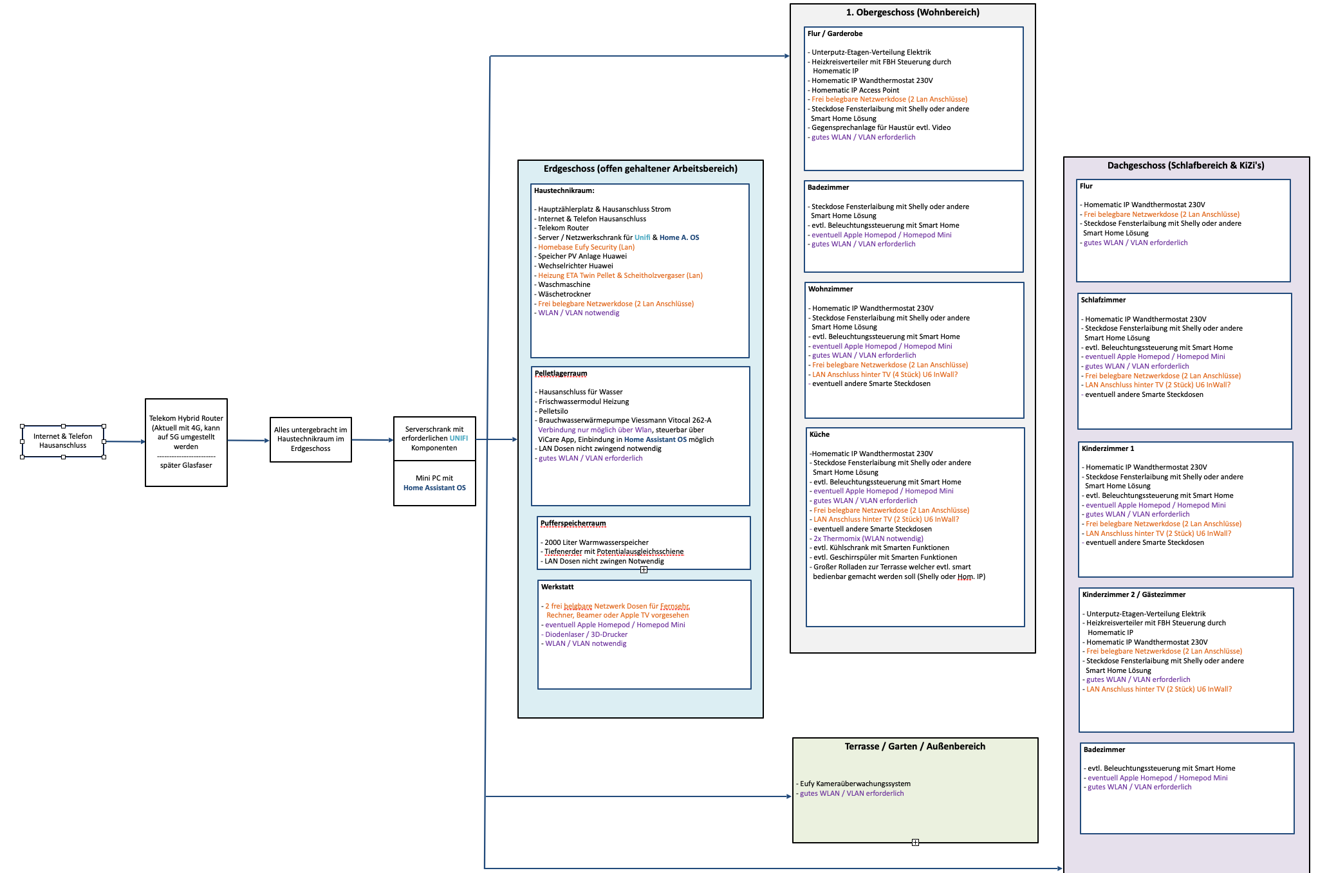This screenshot has width=1318, height=873.
Task: Click 'evtl. Kühlschrank mit Smarten Funktionen' line
Action: (x=880, y=547)
